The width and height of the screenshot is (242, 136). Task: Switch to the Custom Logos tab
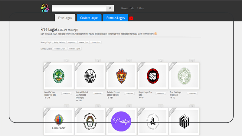(89, 18)
